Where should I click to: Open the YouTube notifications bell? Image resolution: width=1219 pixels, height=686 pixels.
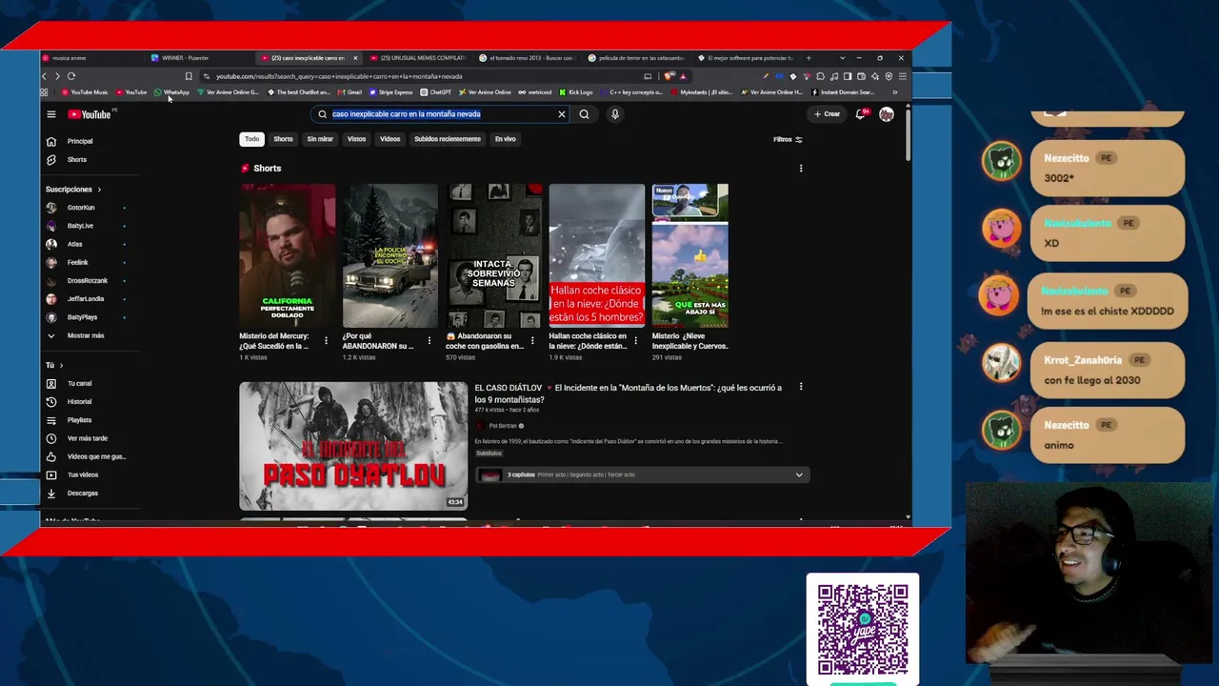861,114
